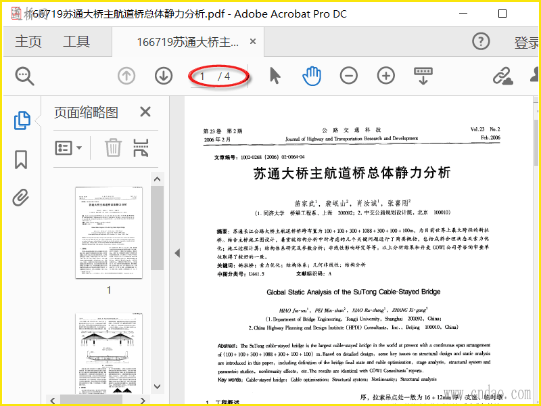Zoom in with the plus button
The image size is (541, 406).
point(385,76)
